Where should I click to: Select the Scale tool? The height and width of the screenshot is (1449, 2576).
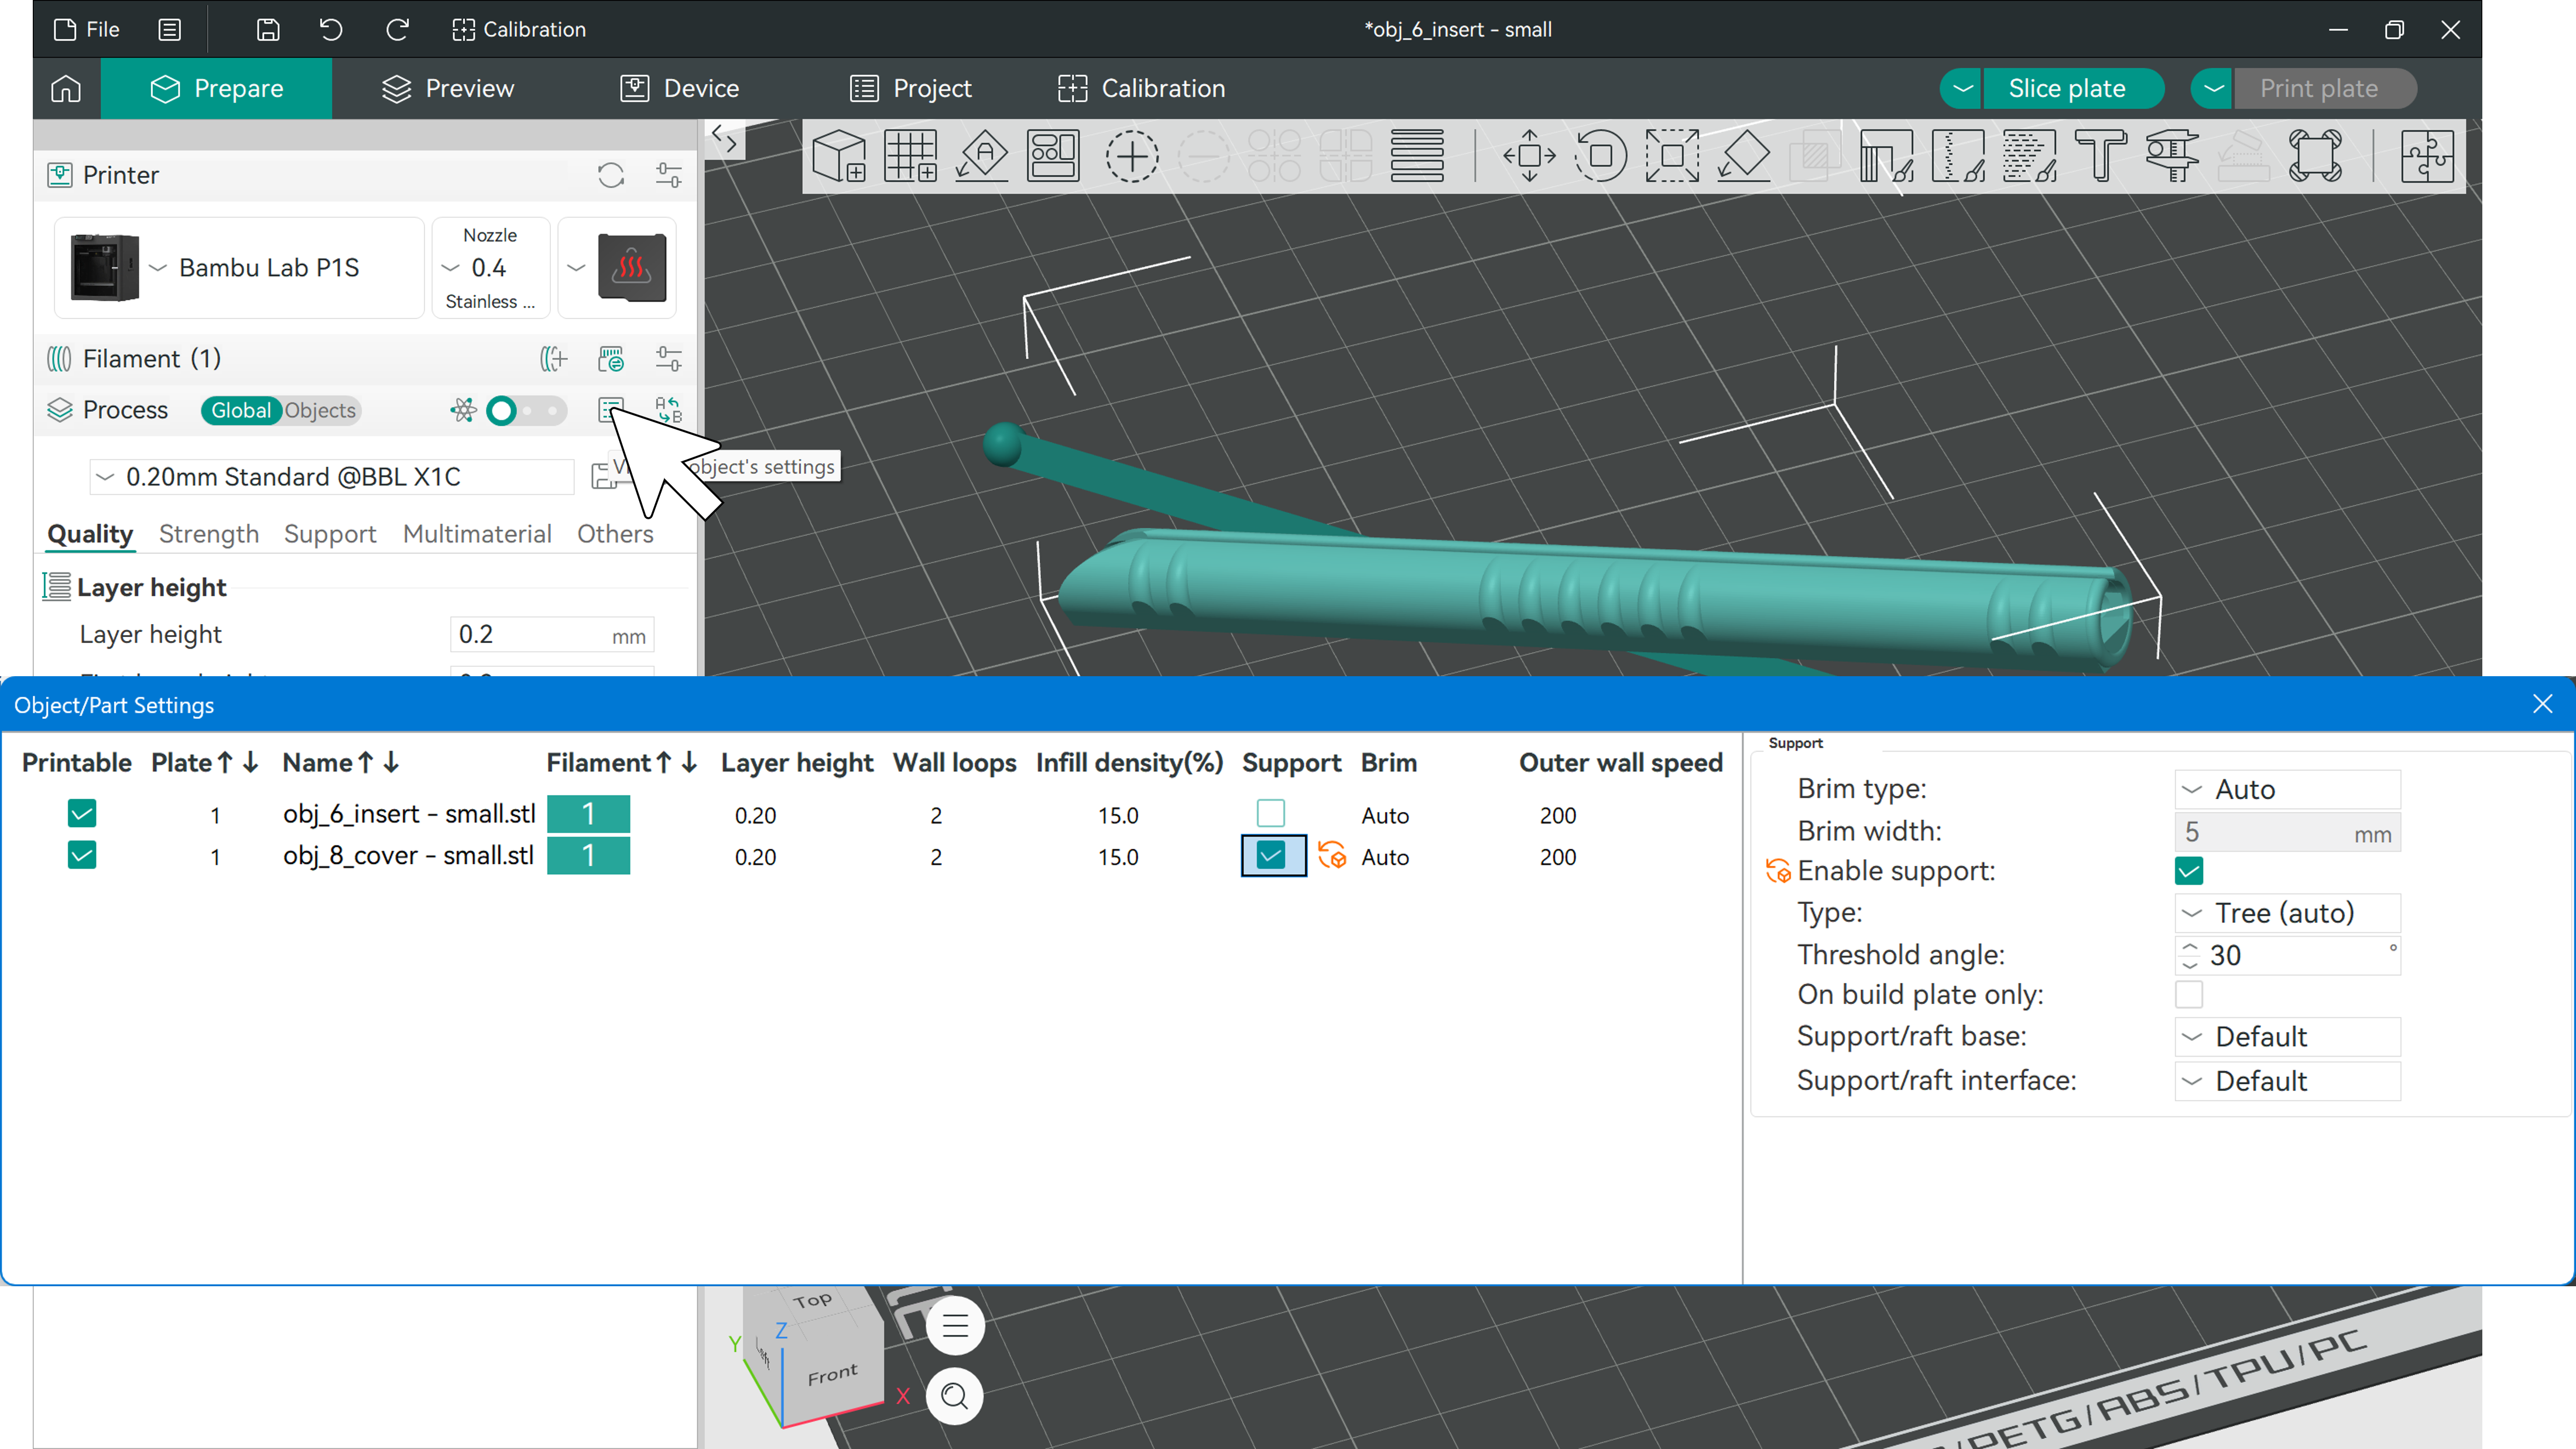tap(1672, 156)
